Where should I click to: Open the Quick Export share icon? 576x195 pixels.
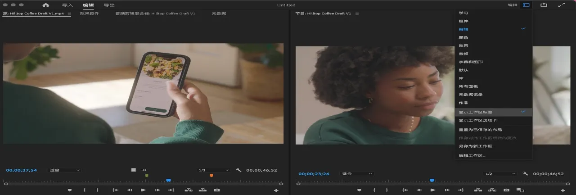click(x=544, y=5)
